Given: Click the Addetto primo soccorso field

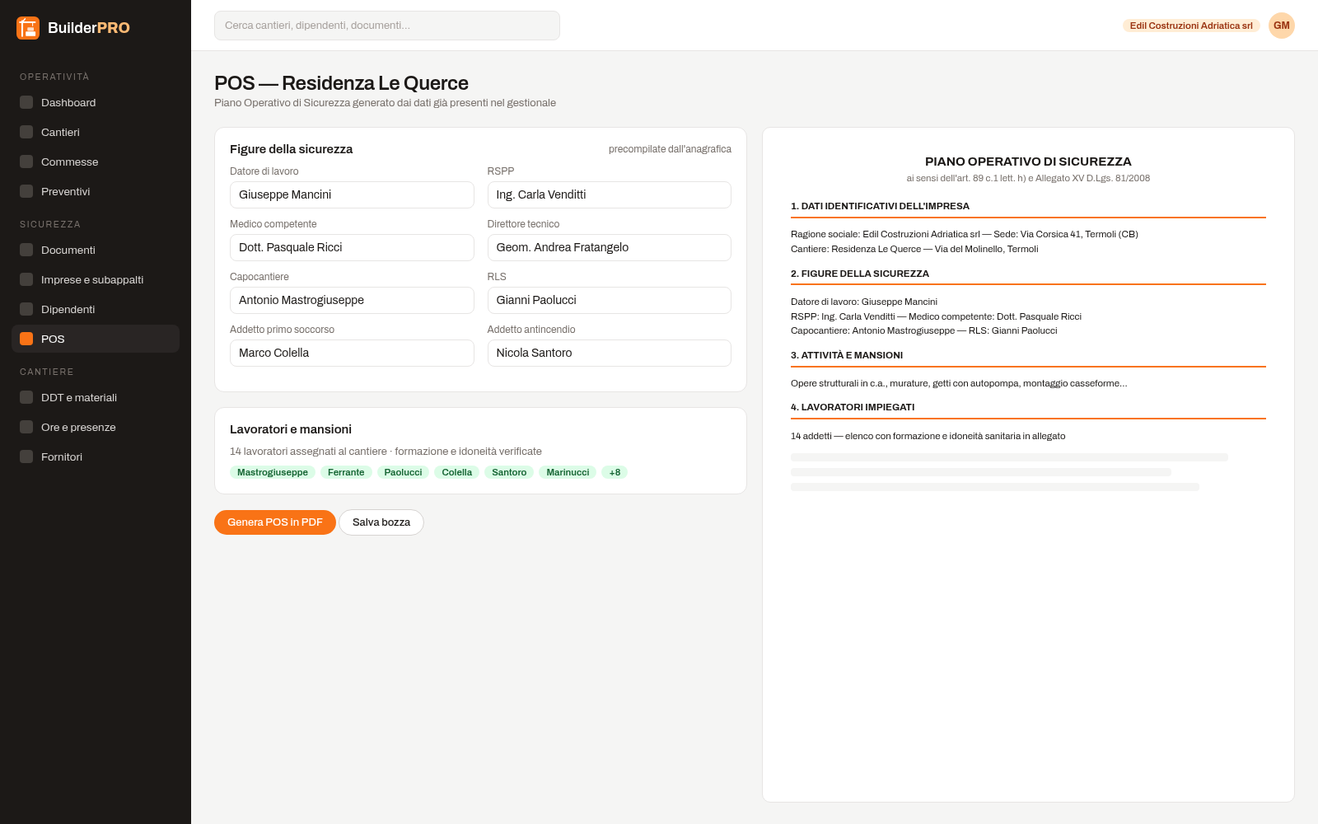Looking at the screenshot, I should [x=352, y=353].
